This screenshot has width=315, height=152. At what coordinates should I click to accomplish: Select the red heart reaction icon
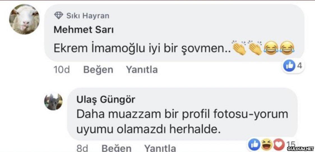click(x=278, y=144)
